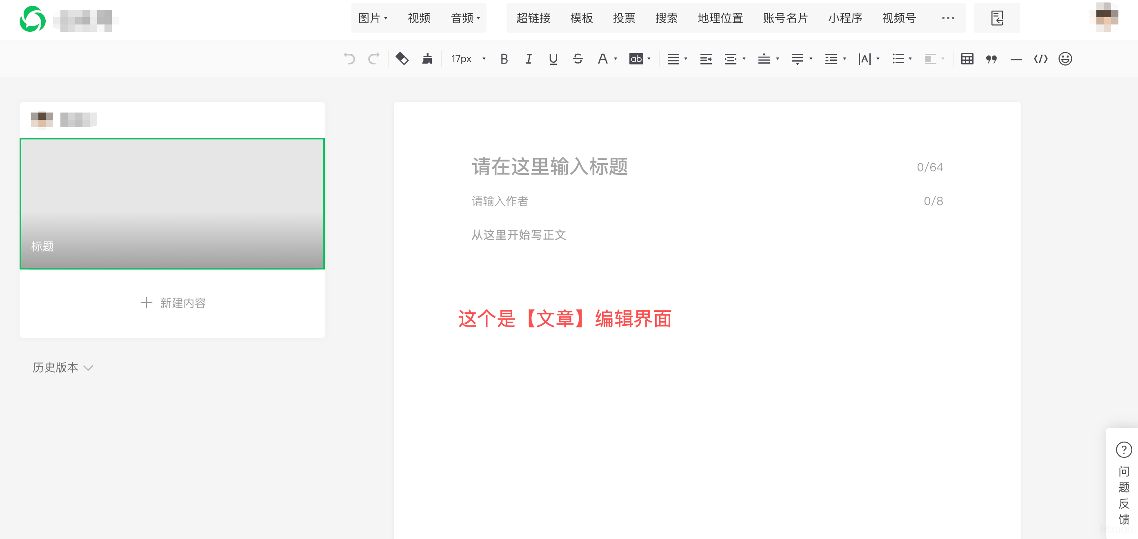Insert a table with grid icon
Screen dimensions: 1138x539
[967, 59]
